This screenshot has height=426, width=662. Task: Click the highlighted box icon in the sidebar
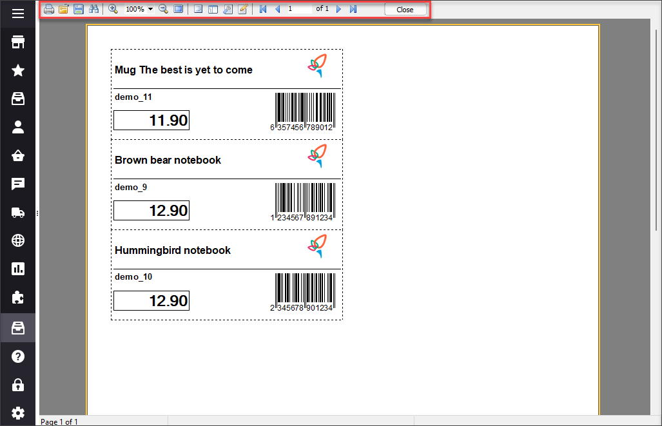(18, 328)
